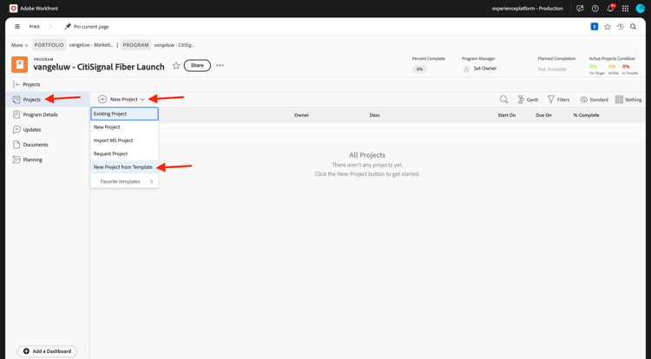Switch to Gantt view
The width and height of the screenshot is (651, 359).
(x=528, y=100)
